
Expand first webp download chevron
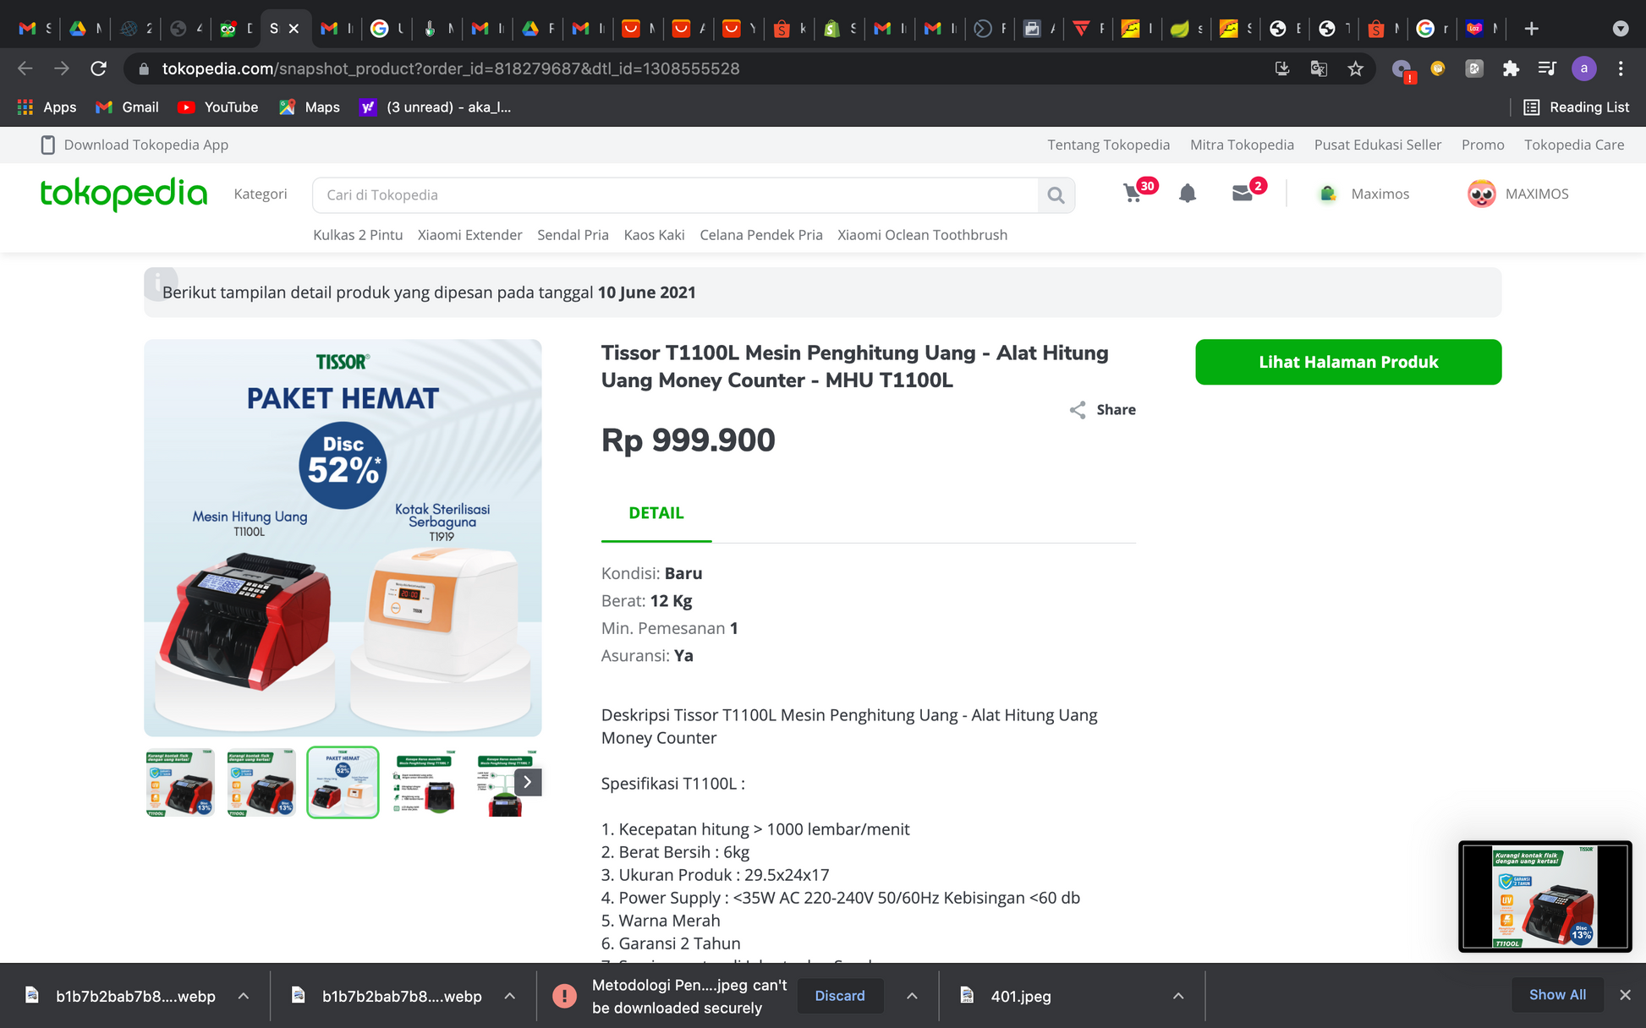pos(244,996)
